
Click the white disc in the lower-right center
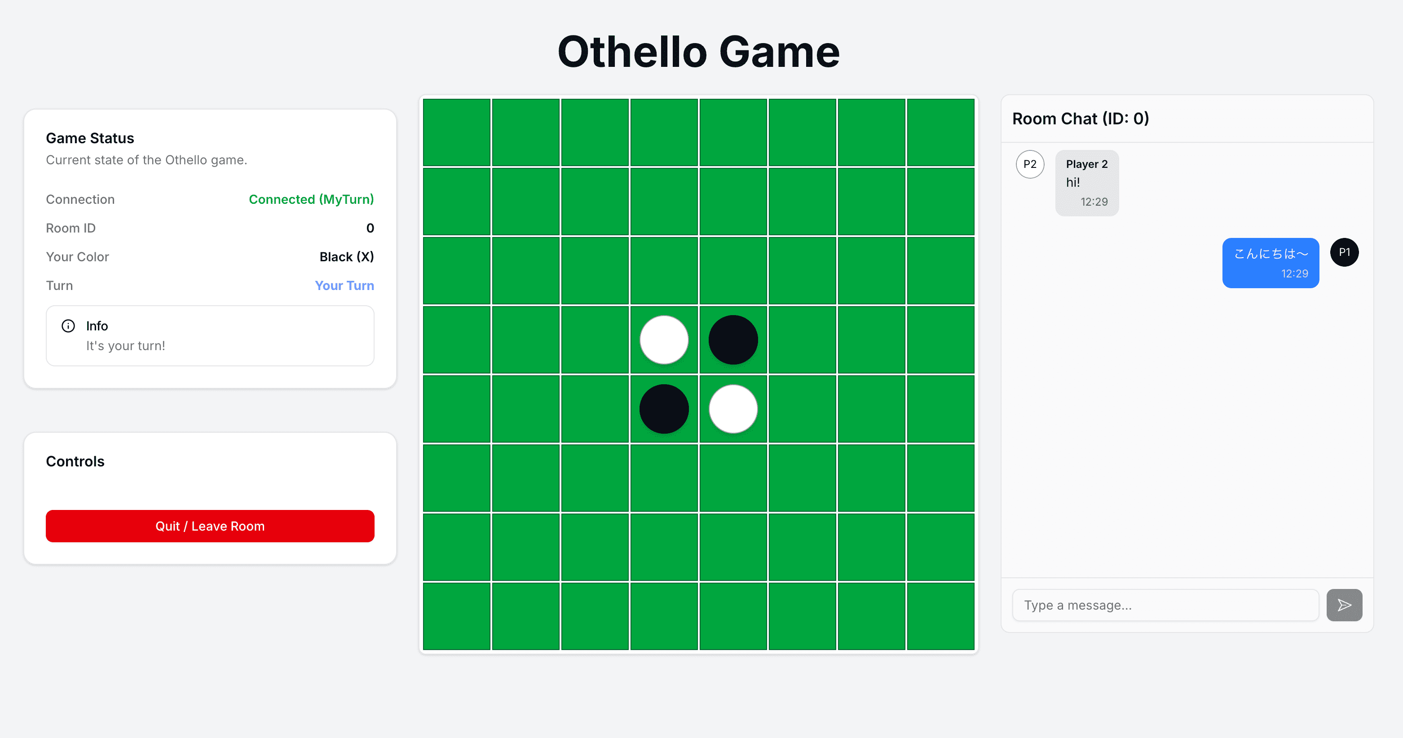(733, 409)
